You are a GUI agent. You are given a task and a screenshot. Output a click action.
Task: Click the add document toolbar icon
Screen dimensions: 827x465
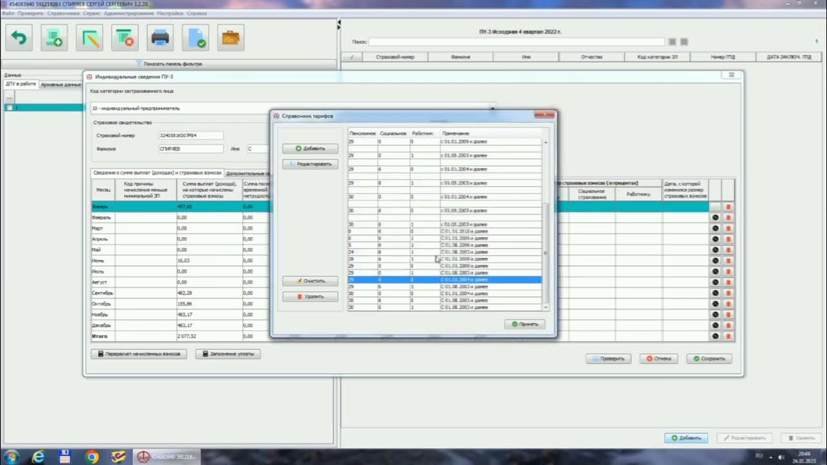click(x=54, y=38)
